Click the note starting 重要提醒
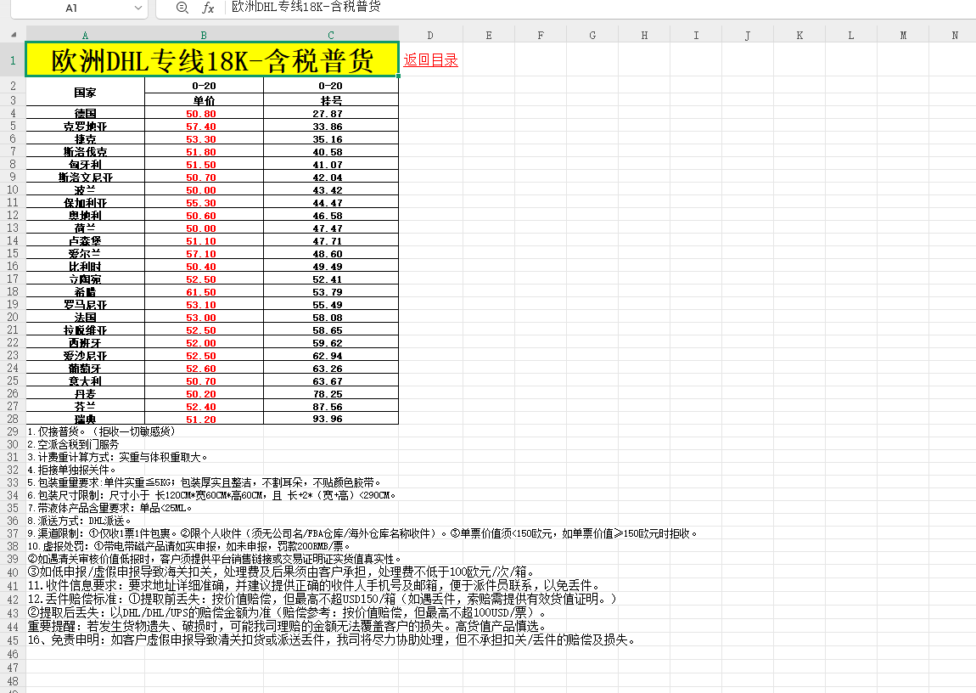The image size is (976, 693). 288,627
